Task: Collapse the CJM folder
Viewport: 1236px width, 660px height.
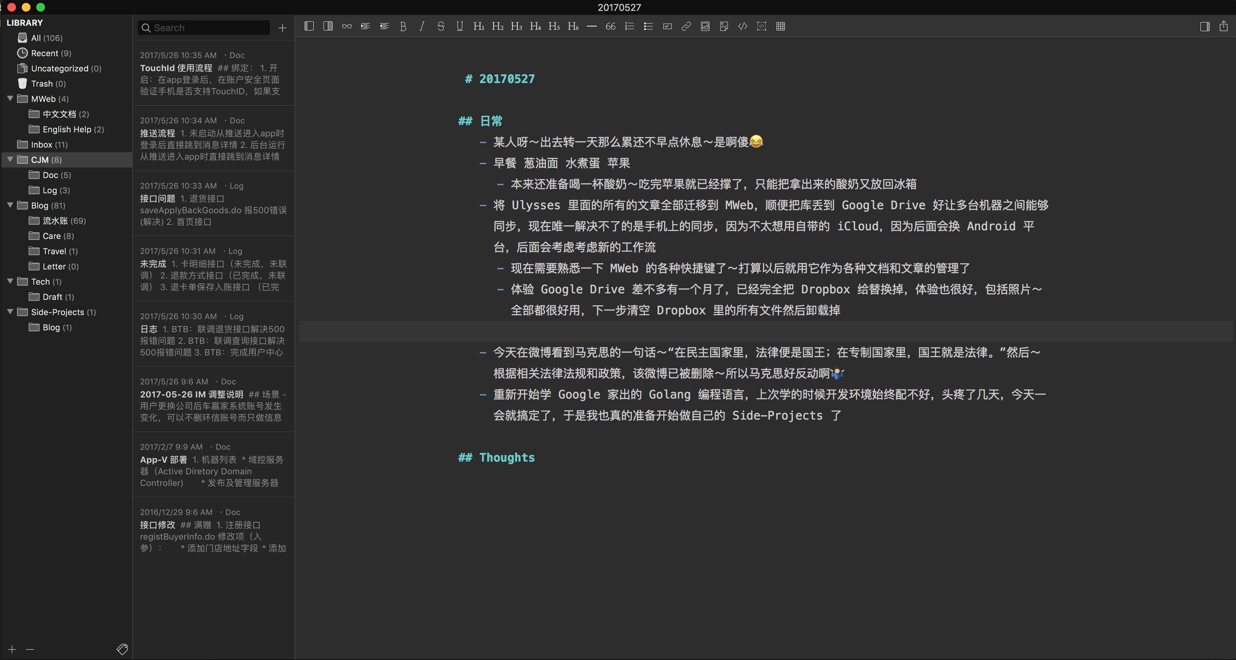Action: pos(10,159)
